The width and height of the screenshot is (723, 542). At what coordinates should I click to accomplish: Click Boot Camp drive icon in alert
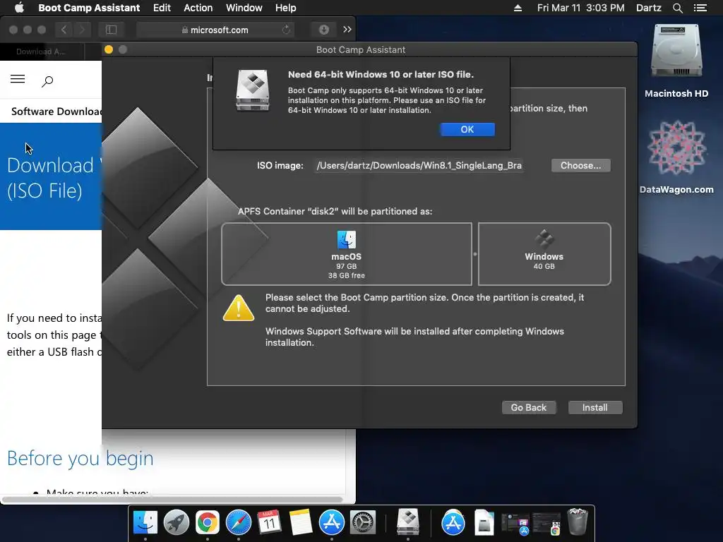click(253, 90)
